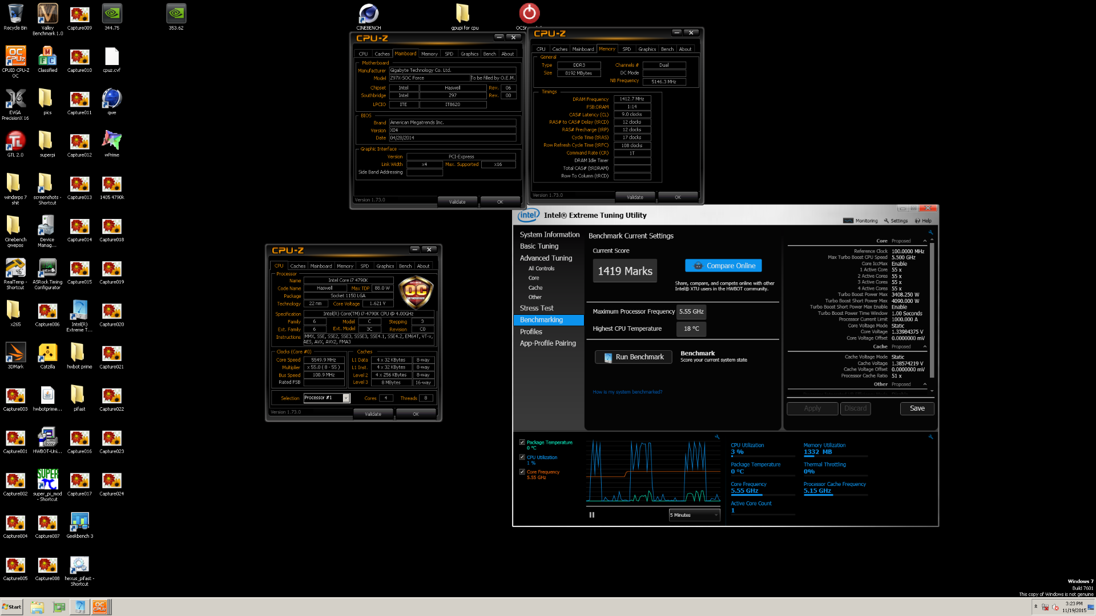The image size is (1096, 616).
Task: Launch EVGA PrecisionX 16 shortcut
Action: click(x=15, y=104)
